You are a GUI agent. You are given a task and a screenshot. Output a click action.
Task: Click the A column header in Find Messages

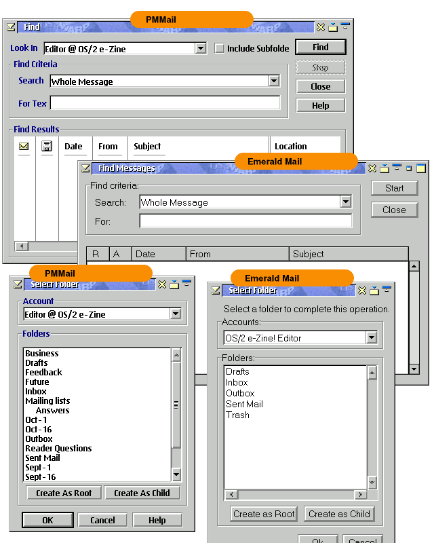pos(120,254)
